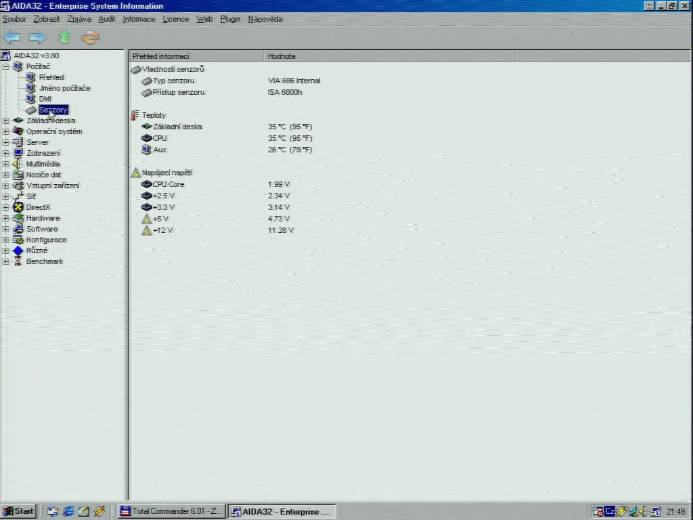Expand the Benchmark tree node
The height and width of the screenshot is (520, 693).
(x=5, y=261)
